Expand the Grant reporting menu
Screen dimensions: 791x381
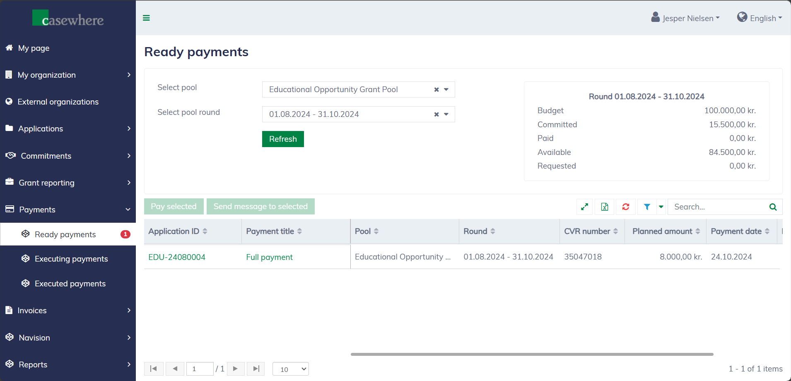(68, 183)
